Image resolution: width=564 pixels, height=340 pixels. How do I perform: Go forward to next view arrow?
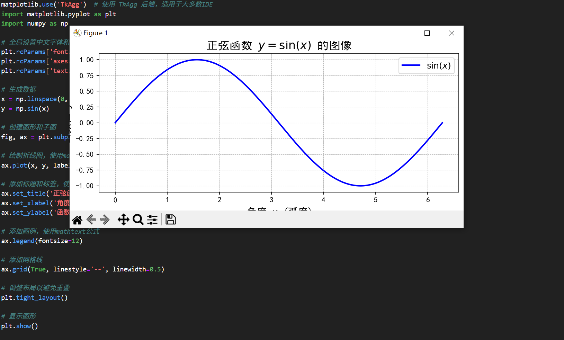pyautogui.click(x=105, y=220)
